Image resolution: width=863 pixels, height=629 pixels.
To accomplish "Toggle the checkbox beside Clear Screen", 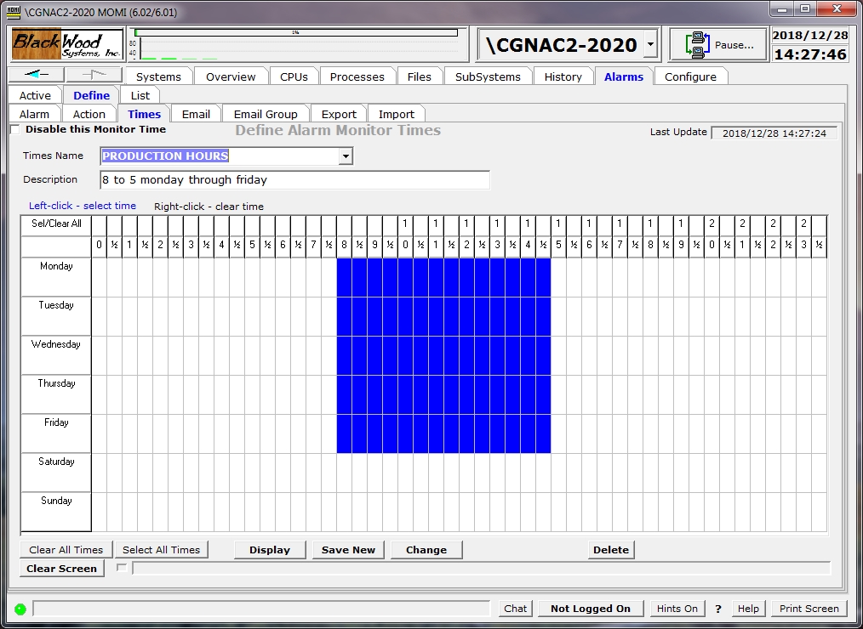I will 121,568.
